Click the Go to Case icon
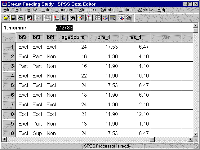Viewport: 200px width, 150px height. (x=56, y=18)
